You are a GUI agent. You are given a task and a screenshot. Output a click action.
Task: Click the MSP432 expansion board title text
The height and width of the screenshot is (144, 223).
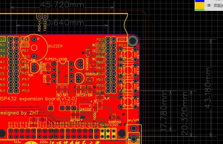point(38,98)
